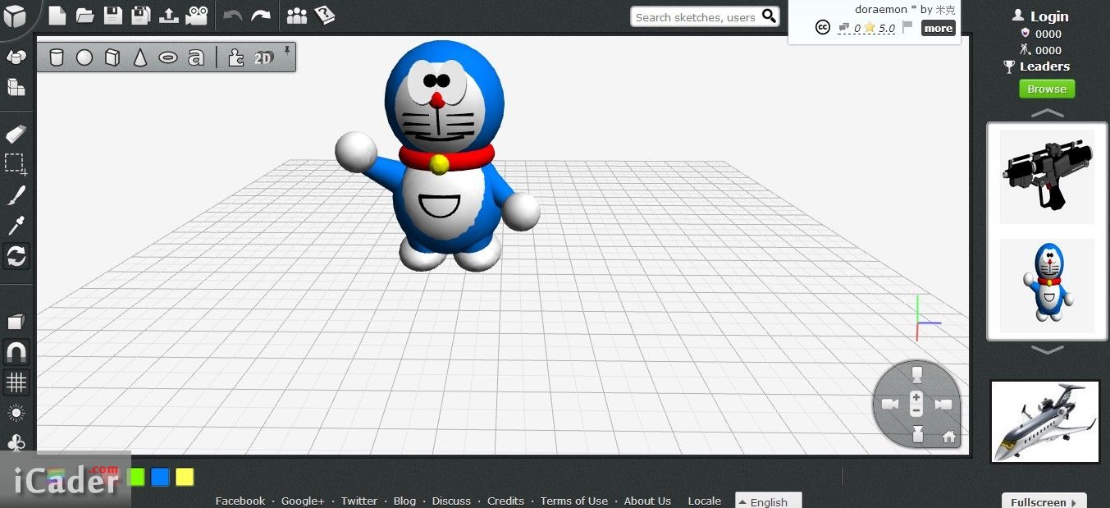Move gallery list down with chevron

1048,350
